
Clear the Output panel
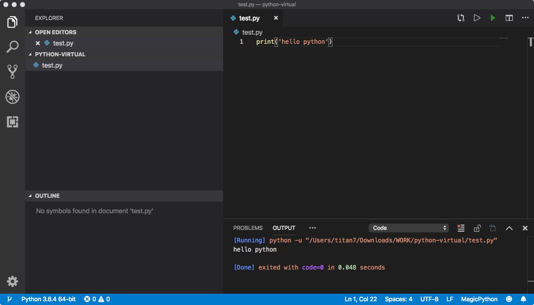click(461, 228)
